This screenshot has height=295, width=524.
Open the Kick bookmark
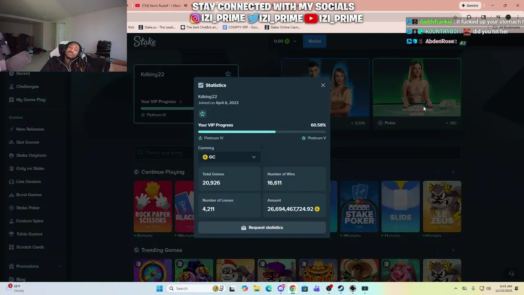(131, 27)
